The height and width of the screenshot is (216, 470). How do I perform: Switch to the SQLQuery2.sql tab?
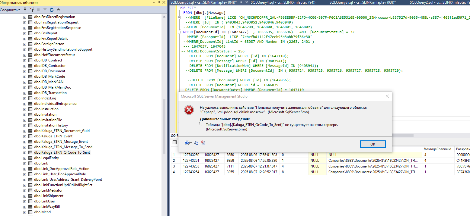point(440,2)
